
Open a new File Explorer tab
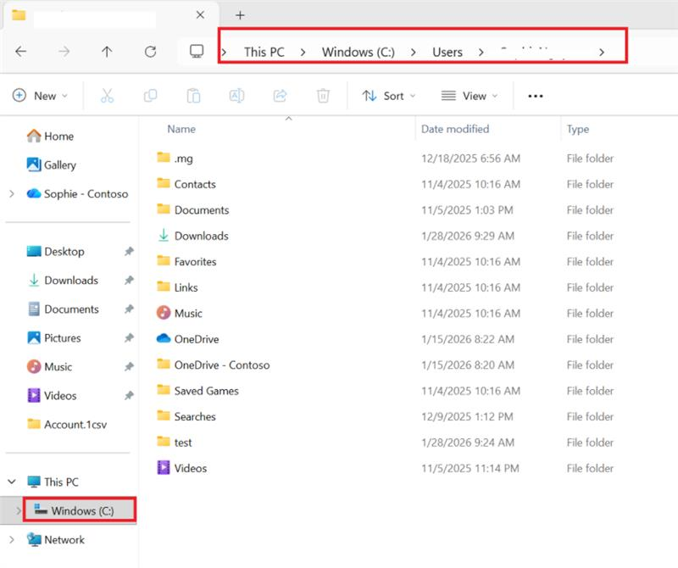(x=240, y=15)
